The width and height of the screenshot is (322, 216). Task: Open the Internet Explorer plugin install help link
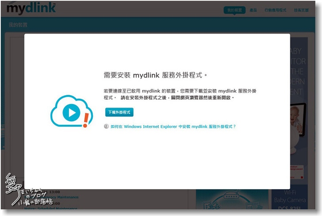pos(173,127)
